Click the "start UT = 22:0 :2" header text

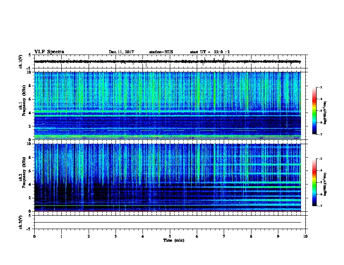[210, 52]
